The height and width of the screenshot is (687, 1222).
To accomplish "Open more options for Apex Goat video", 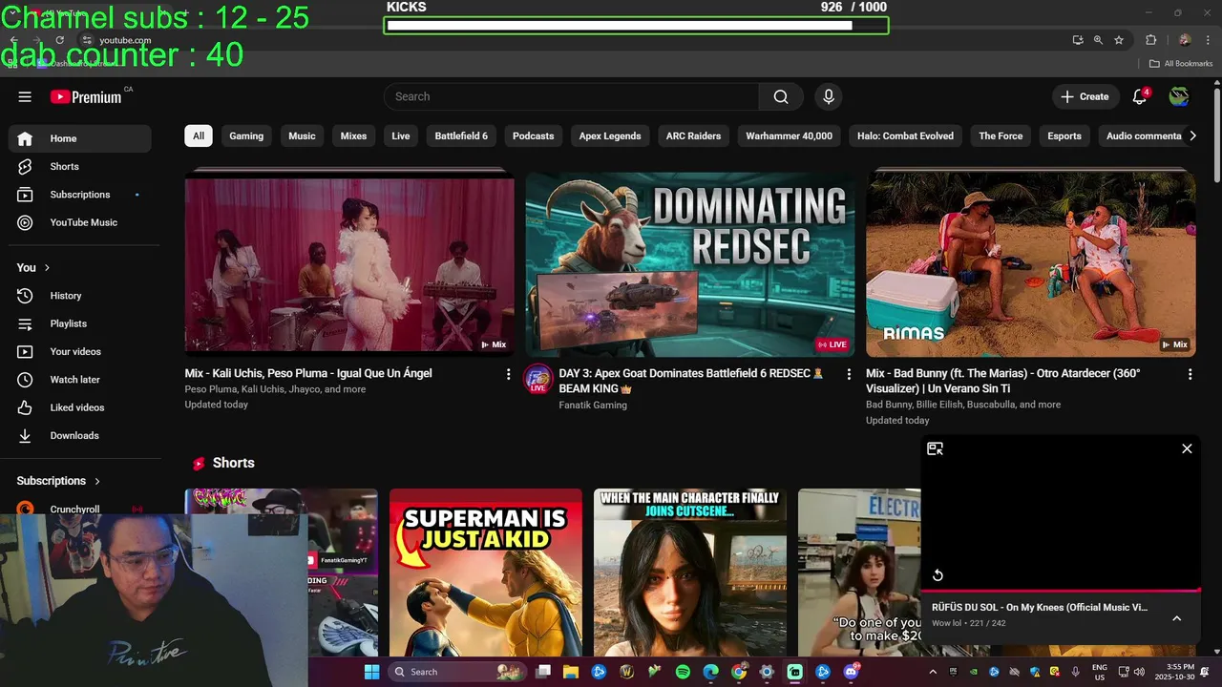I will pyautogui.click(x=849, y=374).
